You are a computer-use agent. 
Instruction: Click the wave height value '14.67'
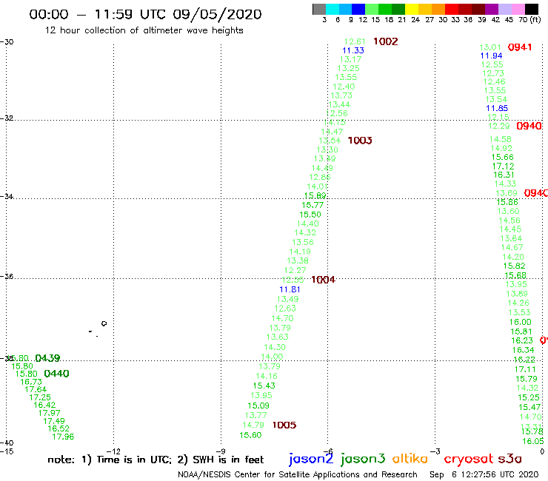(512, 247)
